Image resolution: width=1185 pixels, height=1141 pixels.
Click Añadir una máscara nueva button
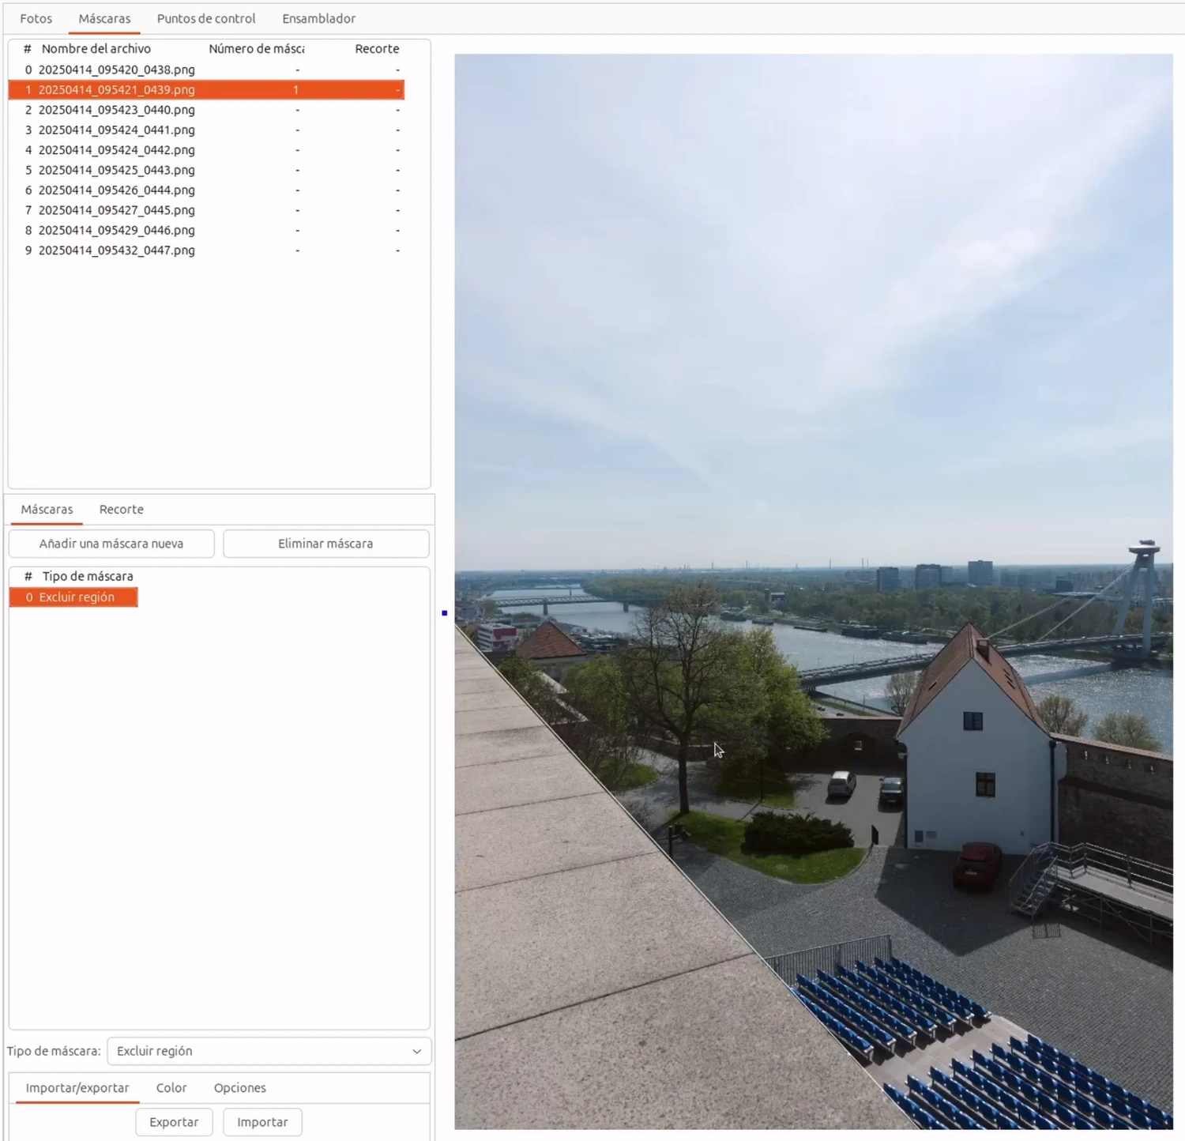[111, 544]
